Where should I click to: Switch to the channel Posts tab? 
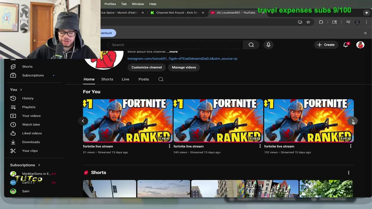point(144,79)
